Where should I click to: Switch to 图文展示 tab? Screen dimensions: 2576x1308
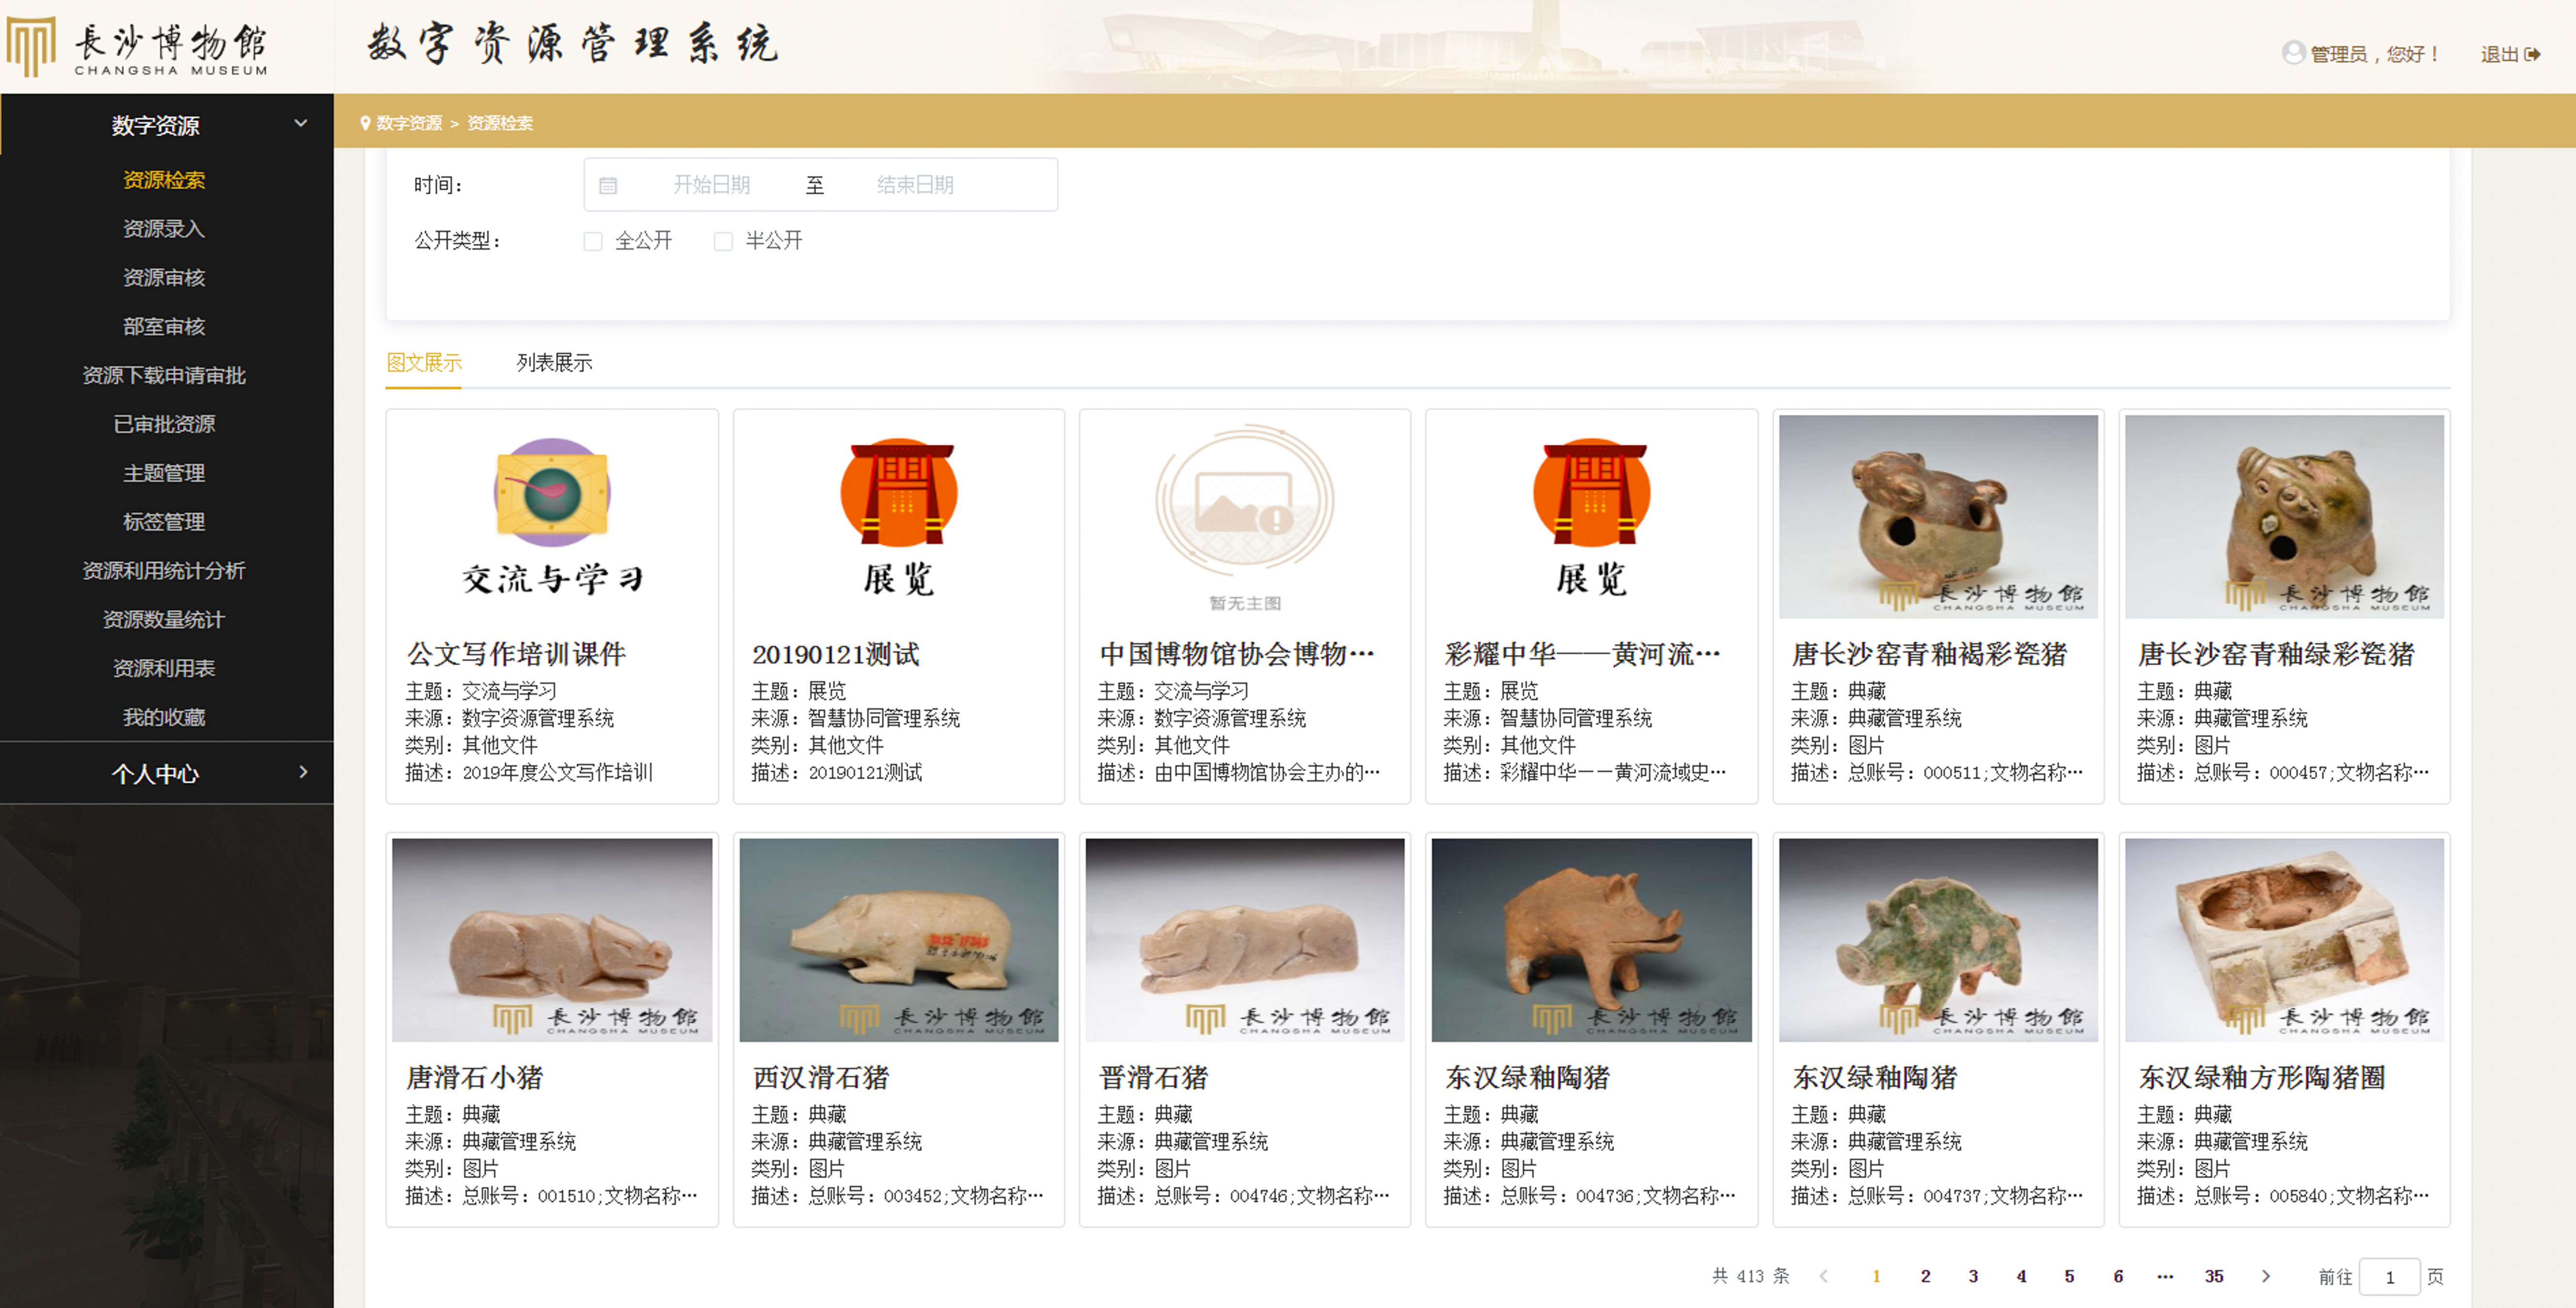424,362
